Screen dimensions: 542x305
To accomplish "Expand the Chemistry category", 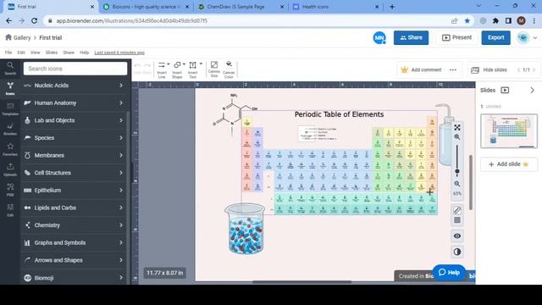I will tap(74, 225).
